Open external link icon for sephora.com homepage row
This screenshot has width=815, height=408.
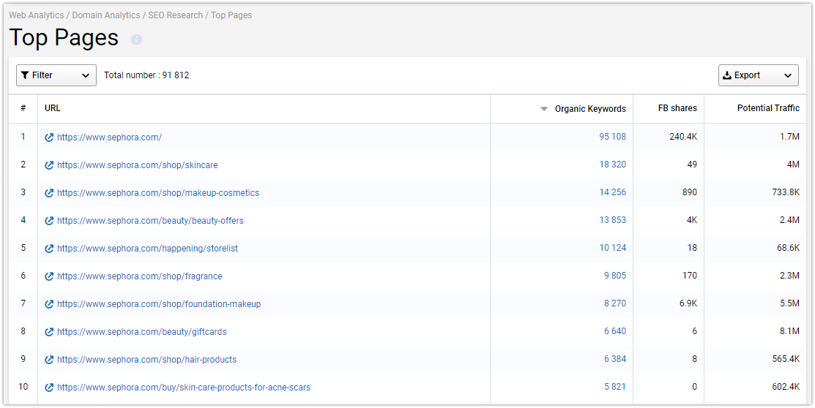point(49,137)
